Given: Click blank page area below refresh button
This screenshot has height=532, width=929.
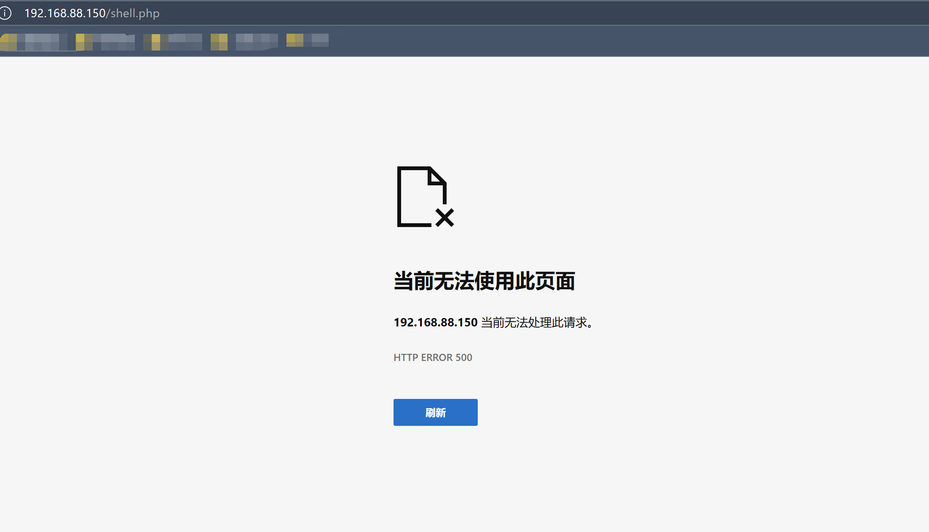Looking at the screenshot, I should coord(436,476).
